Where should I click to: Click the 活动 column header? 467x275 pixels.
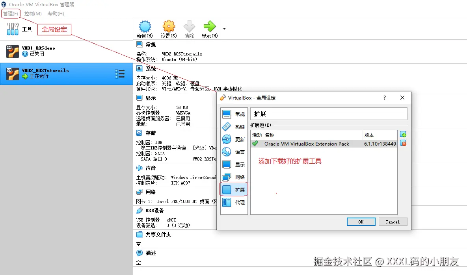pos(257,135)
